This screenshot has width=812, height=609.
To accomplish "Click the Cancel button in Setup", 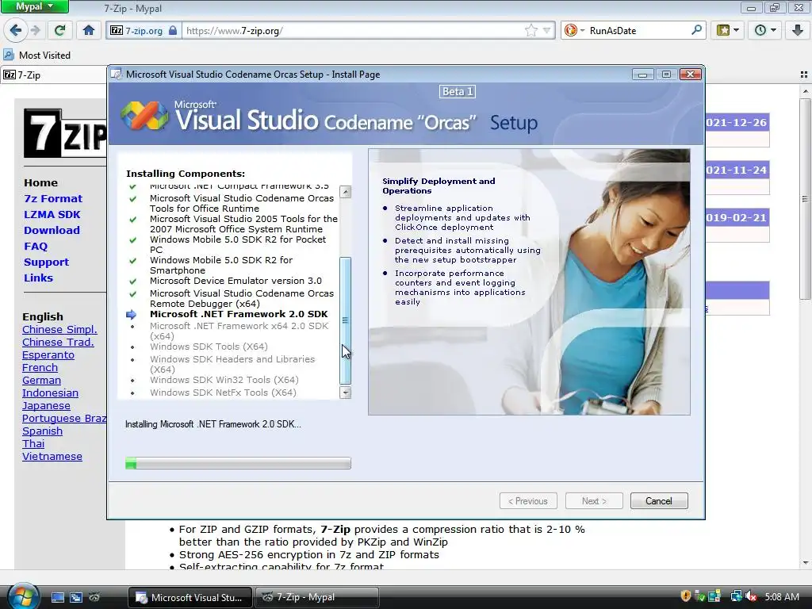I will [659, 501].
